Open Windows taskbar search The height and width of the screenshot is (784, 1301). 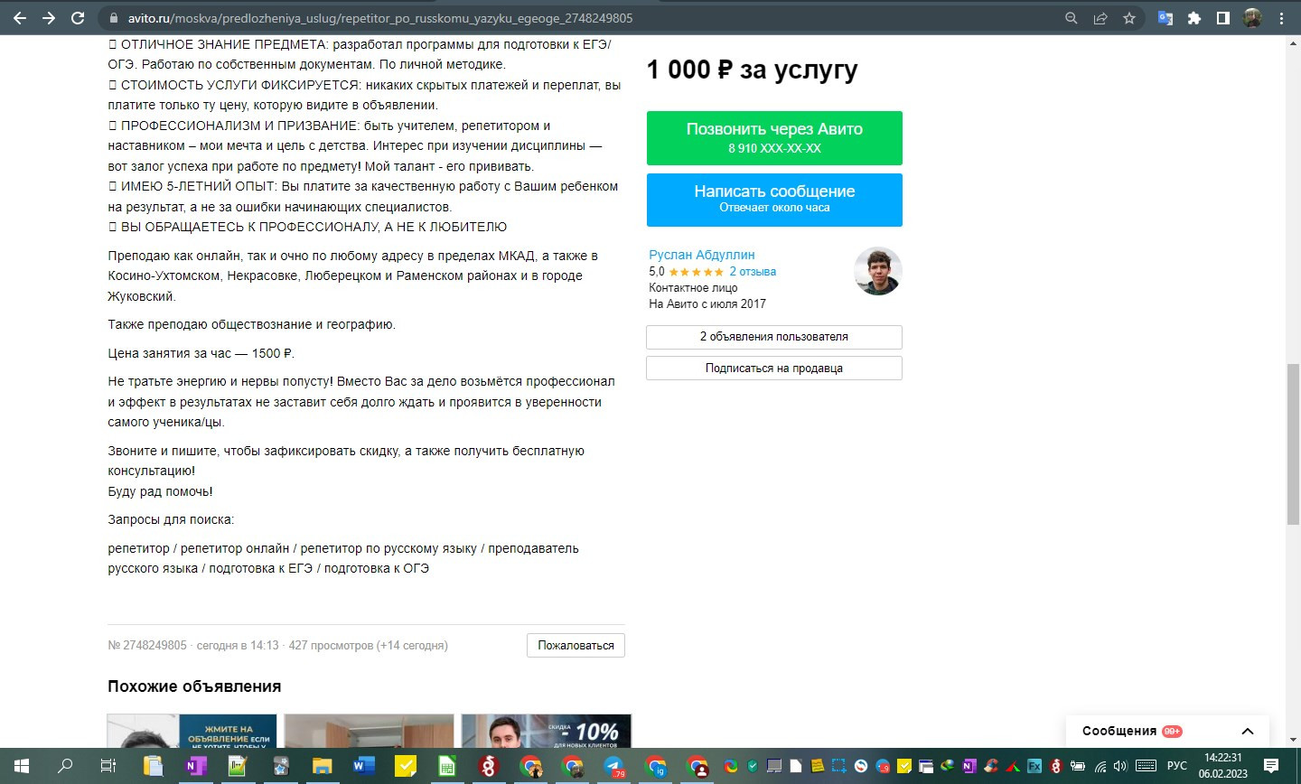(65, 766)
